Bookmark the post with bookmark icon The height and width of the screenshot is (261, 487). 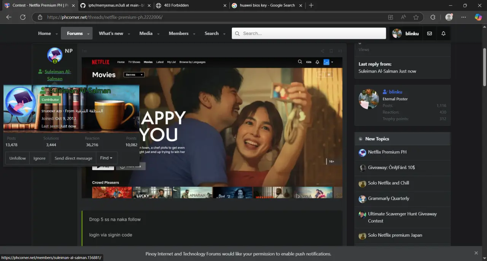pos(331,51)
